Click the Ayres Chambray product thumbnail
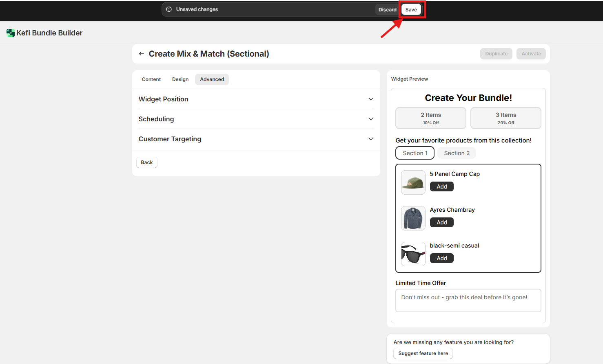This screenshot has height=364, width=603. tap(413, 218)
